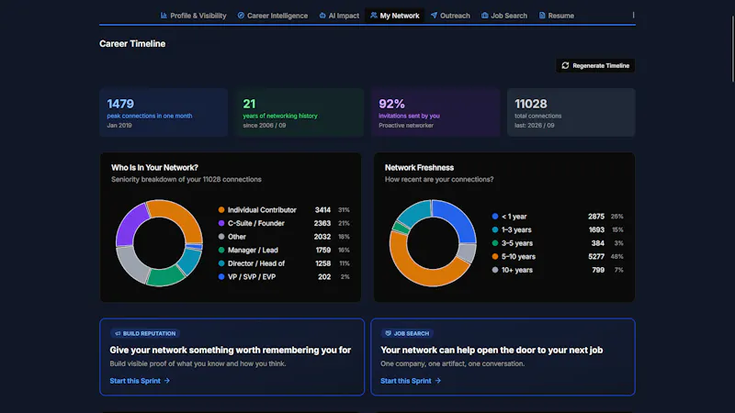Click the gray Other legend dot
This screenshot has height=413, width=735.
click(x=221, y=237)
